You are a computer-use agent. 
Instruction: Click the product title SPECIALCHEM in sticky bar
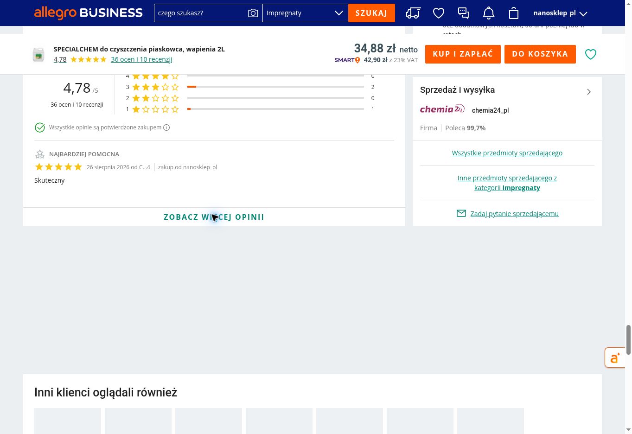coord(139,49)
